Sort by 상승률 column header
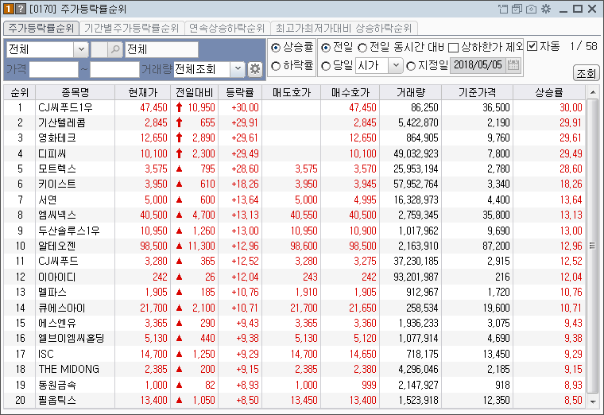 pyautogui.click(x=549, y=92)
